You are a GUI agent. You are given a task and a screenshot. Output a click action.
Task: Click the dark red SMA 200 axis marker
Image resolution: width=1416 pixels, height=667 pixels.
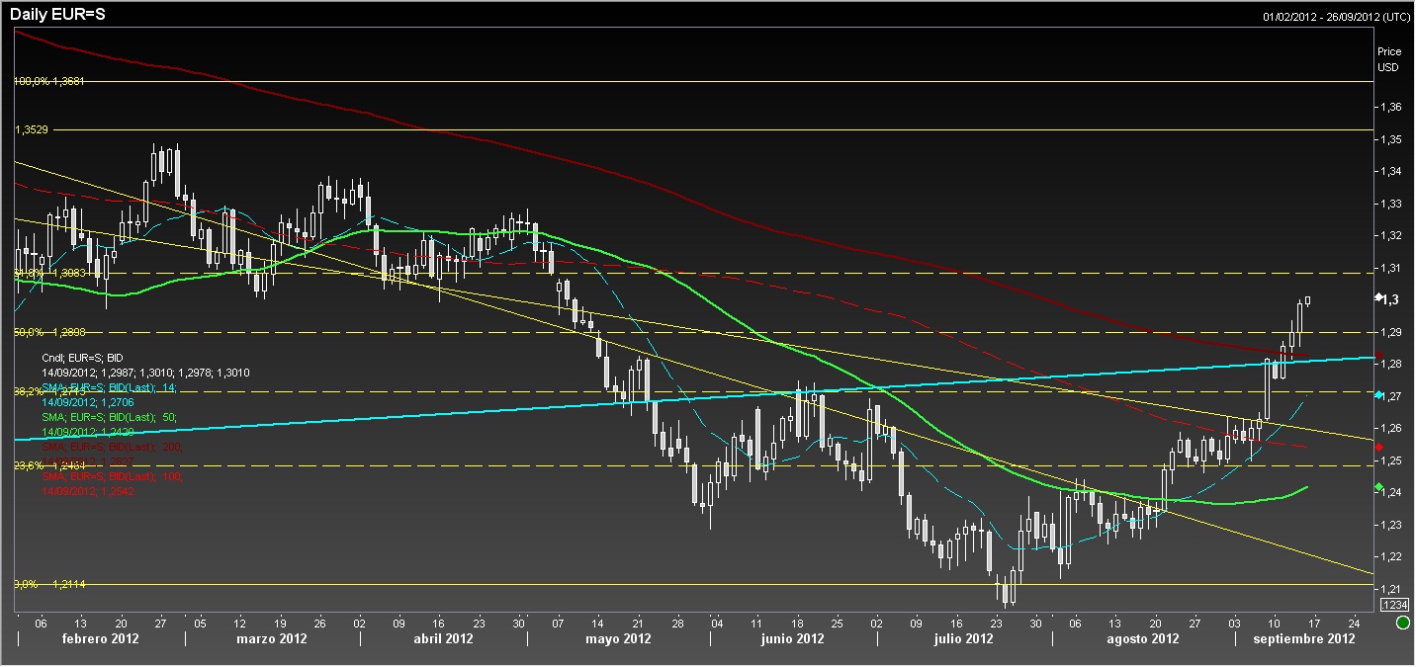coord(1379,356)
